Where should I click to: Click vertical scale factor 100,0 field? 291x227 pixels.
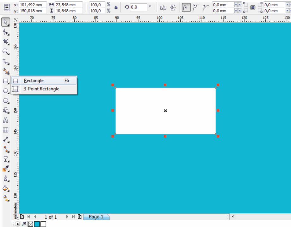point(97,11)
